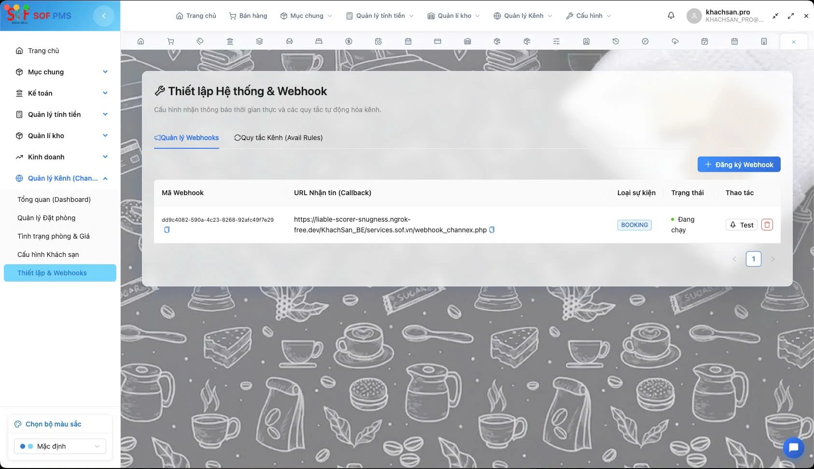Expand Mục chung in the sidebar
The image size is (814, 469).
[x=60, y=72]
